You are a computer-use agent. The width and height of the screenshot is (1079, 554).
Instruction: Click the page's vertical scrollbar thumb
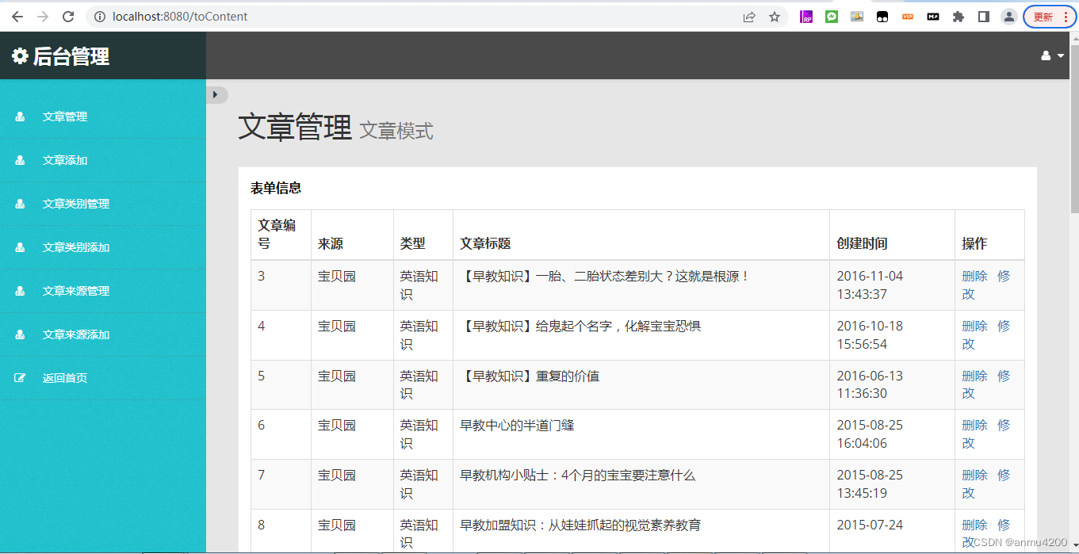tap(1074, 131)
